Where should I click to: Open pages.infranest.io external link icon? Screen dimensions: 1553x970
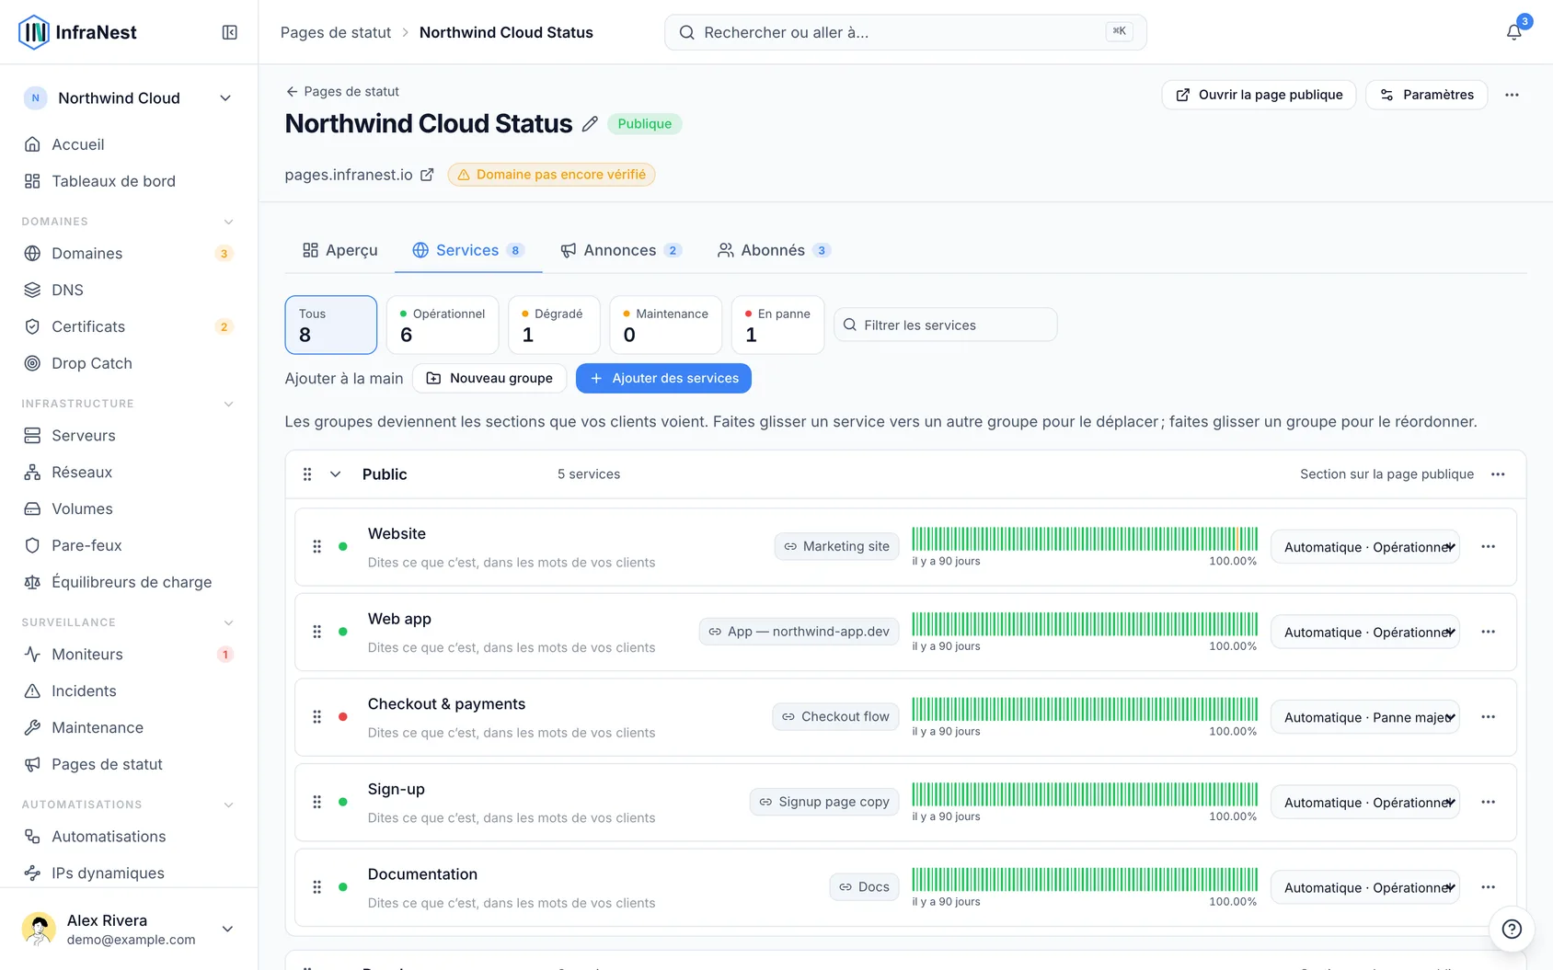[427, 175]
